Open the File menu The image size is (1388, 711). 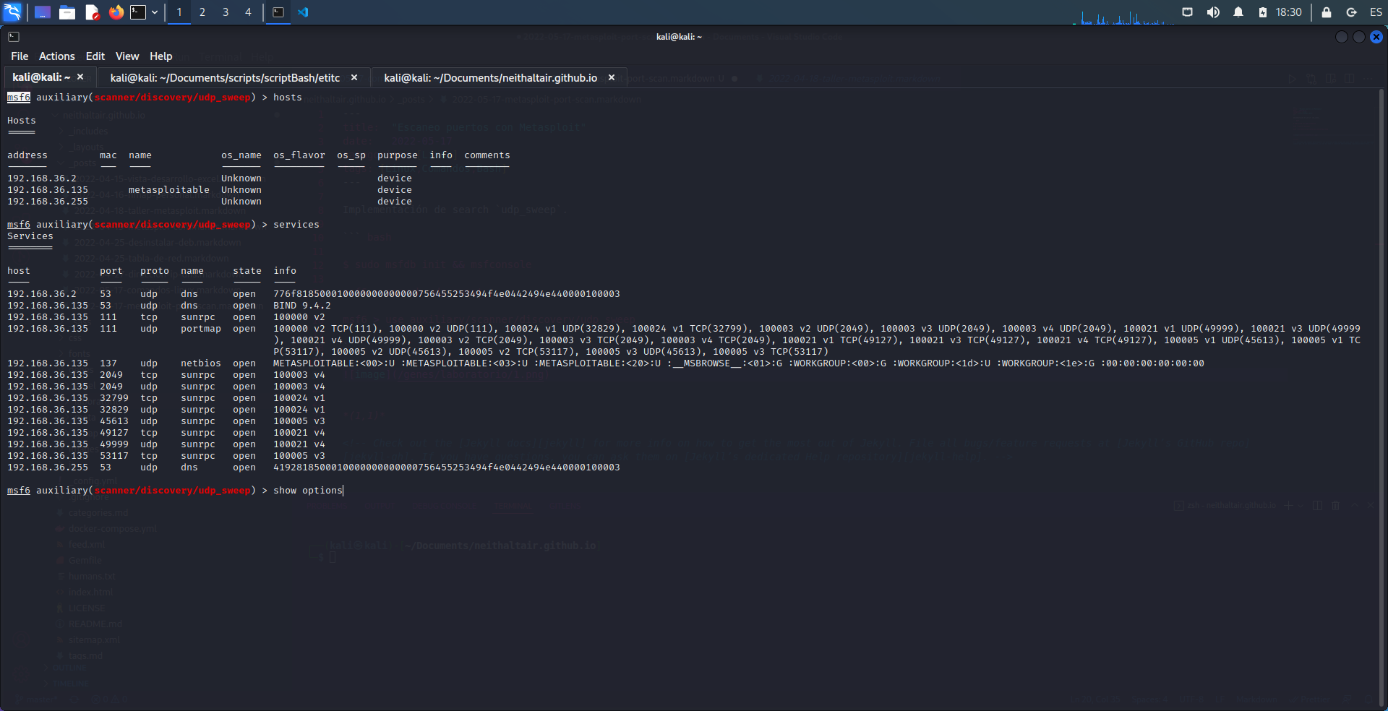click(x=20, y=56)
